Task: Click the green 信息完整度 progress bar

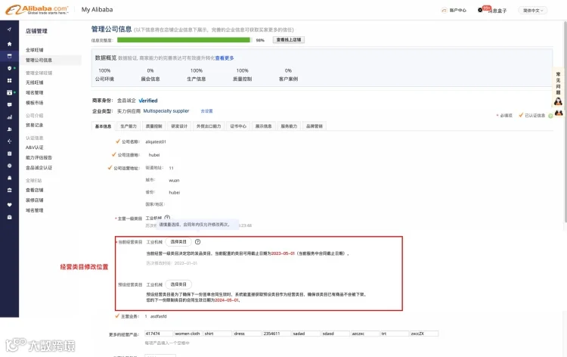Action: [184, 40]
